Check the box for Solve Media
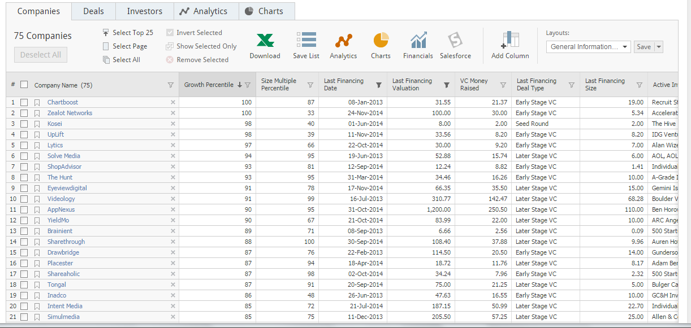This screenshot has width=691, height=328. 24,156
